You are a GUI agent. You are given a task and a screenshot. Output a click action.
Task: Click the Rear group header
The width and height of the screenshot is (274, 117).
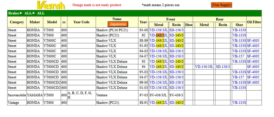pos(220,19)
